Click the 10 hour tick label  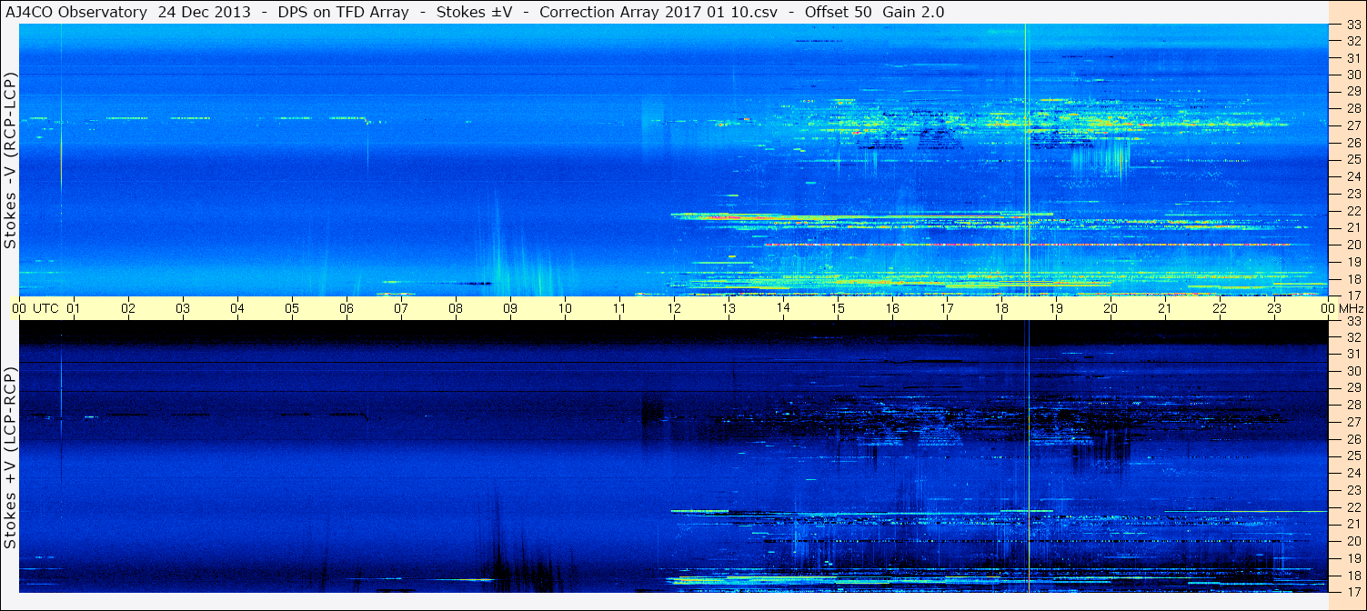click(565, 308)
